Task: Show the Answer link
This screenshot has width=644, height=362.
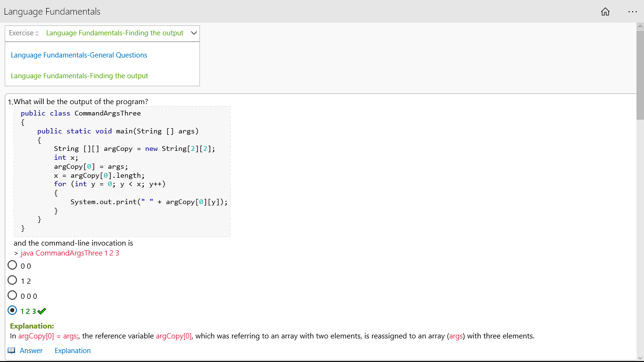Action: 31,350
